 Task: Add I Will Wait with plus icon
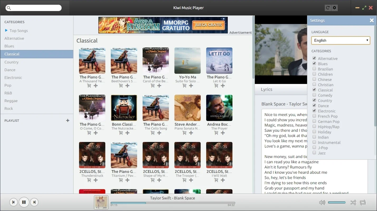pos(223,180)
